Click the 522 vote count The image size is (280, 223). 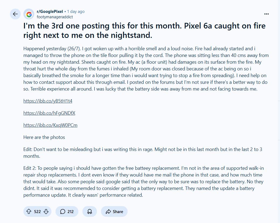click(x=37, y=212)
